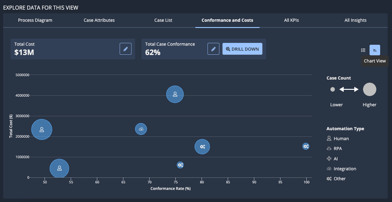
Task: Click the Other legend icon
Action: point(329,179)
